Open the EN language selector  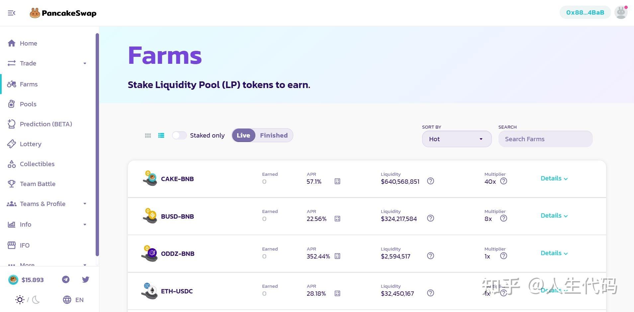(73, 300)
